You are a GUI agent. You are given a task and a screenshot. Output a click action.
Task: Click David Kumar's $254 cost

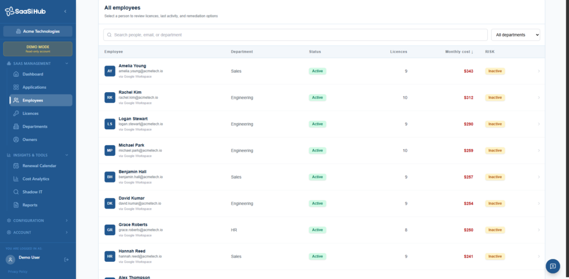click(x=468, y=203)
